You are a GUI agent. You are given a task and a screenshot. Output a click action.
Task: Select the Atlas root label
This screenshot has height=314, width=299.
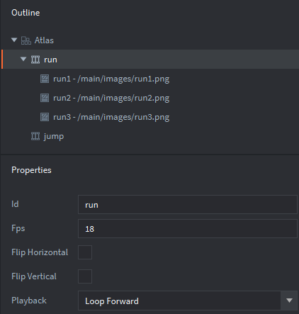coord(44,40)
